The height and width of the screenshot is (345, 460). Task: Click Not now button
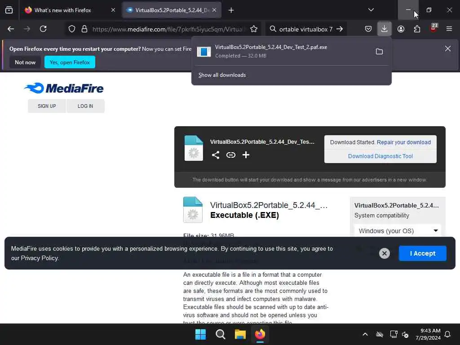[x=25, y=62]
